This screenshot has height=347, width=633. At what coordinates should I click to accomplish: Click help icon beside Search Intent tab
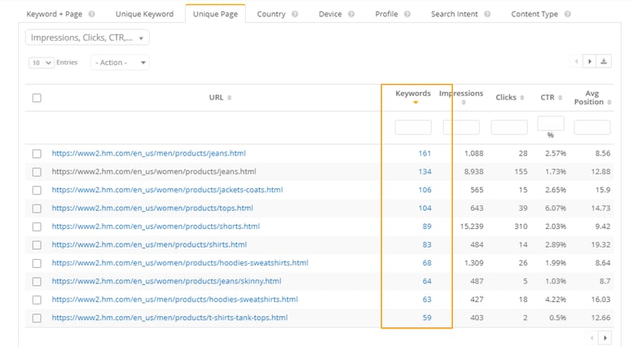click(487, 14)
